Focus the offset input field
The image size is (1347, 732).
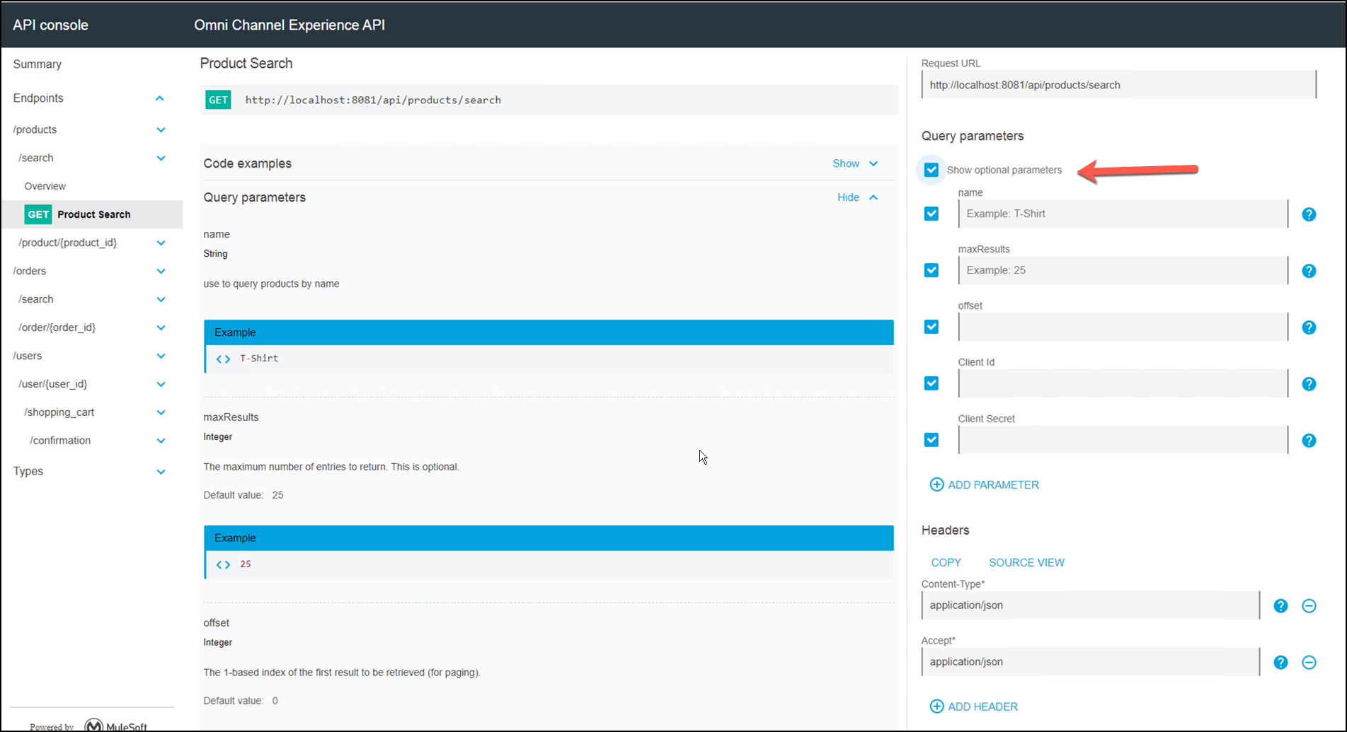coord(1123,327)
